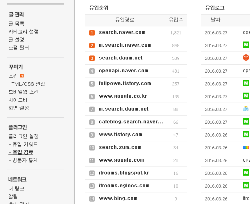
Task: Click rank 9 gray badge
Action: click(x=92, y=135)
